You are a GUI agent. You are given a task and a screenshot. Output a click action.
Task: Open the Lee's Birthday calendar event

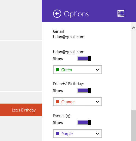pos(21,110)
